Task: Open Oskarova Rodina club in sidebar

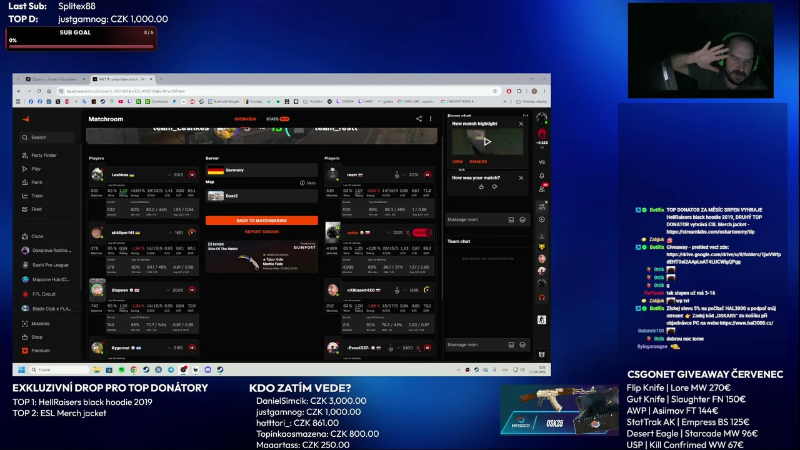Action: 46,250
